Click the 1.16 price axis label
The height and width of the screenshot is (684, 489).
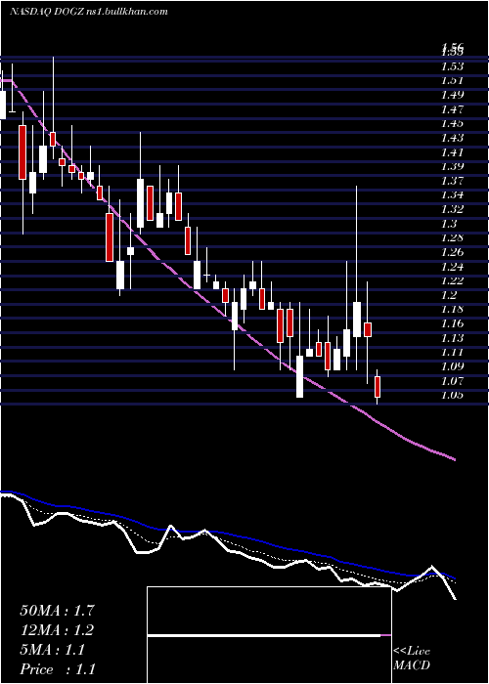452,323
